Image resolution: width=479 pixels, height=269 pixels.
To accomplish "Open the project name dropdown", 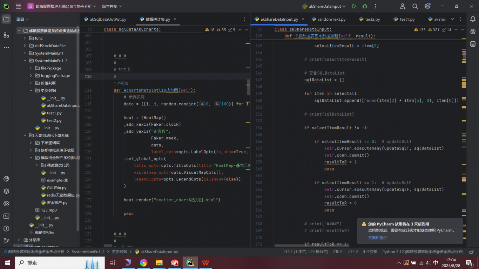I will (x=61, y=6).
